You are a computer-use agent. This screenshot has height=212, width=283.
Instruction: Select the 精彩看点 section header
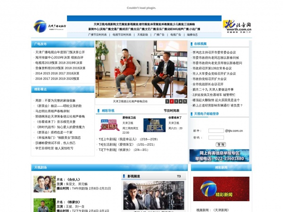[63, 89]
